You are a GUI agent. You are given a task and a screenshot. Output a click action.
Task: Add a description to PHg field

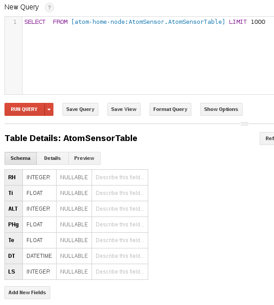pyautogui.click(x=119, y=225)
